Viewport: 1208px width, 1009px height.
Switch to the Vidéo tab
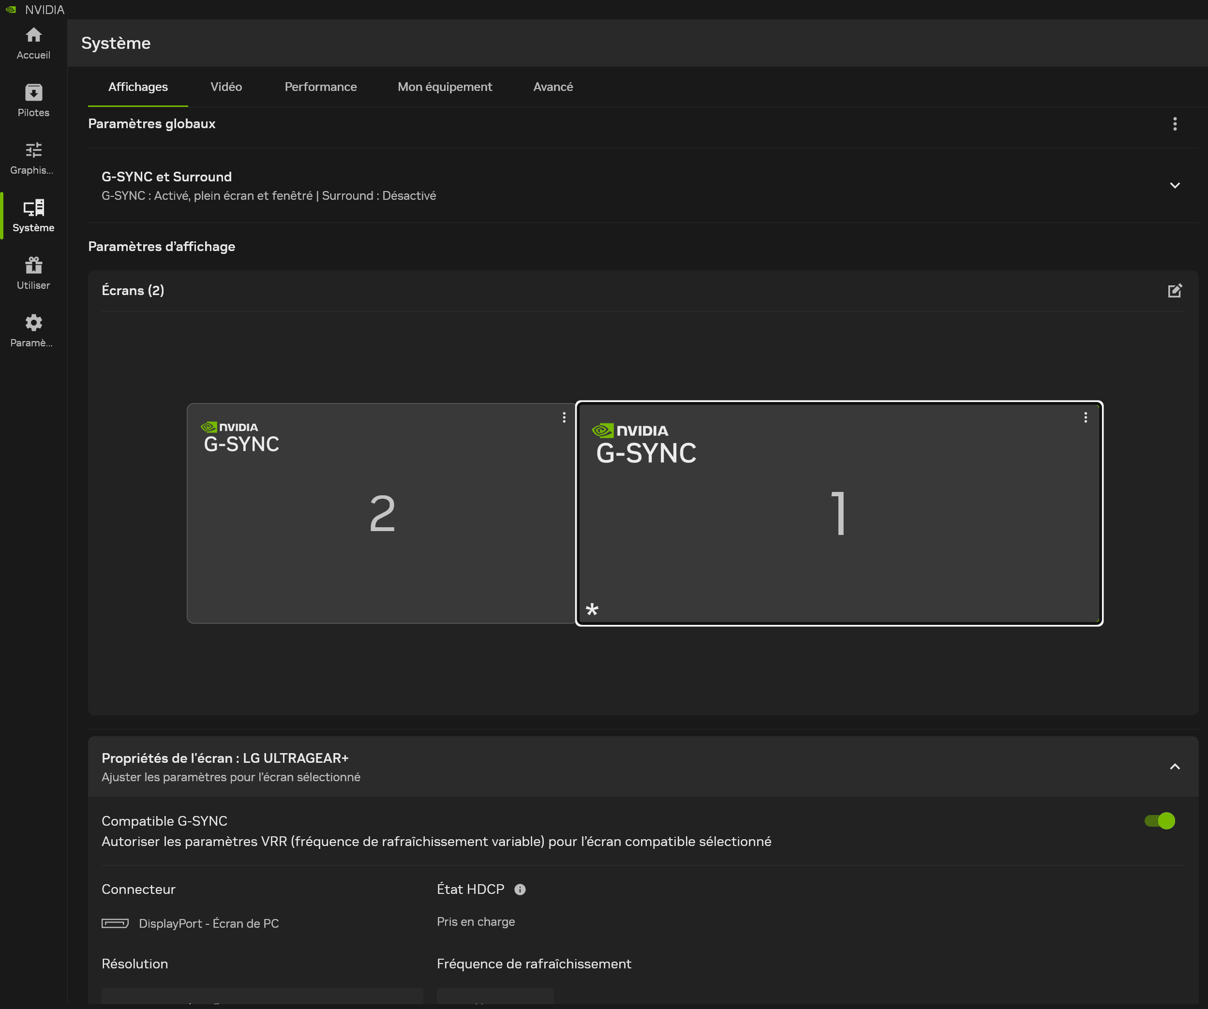coord(226,87)
